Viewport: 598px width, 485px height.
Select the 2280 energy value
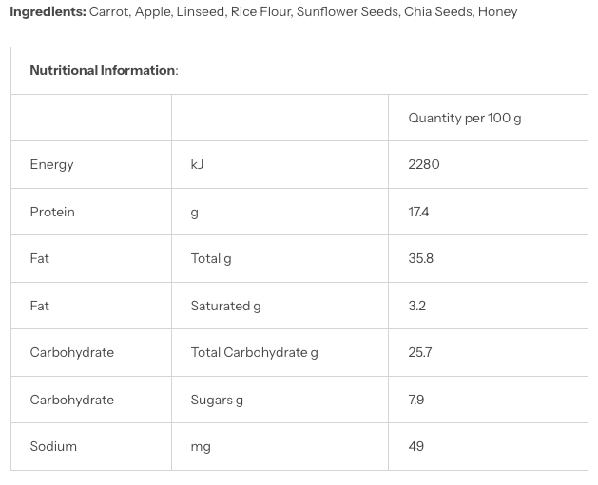[424, 164]
